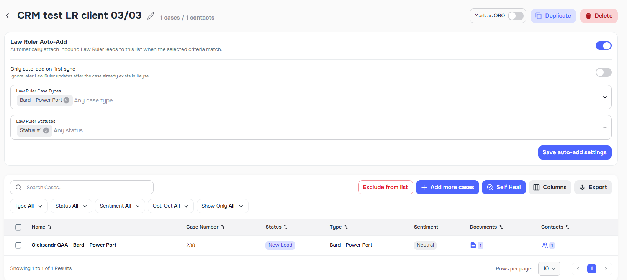The width and height of the screenshot is (627, 280).
Task: Enable Only auto-add on first sync
Action: tap(603, 72)
